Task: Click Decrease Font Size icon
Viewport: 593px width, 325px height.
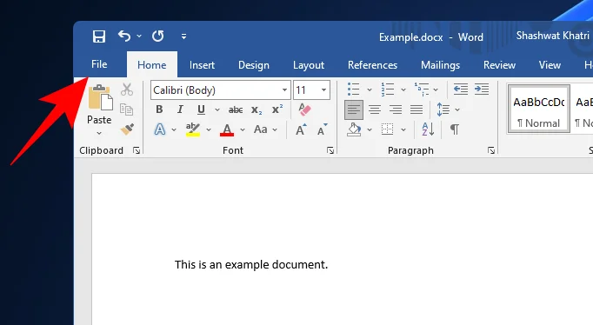Action: click(323, 129)
